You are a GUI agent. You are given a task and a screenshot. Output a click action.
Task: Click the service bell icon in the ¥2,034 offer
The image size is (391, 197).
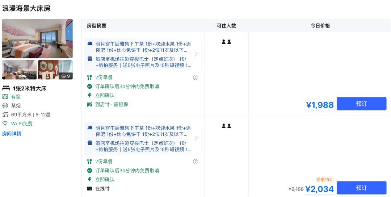pos(90,128)
